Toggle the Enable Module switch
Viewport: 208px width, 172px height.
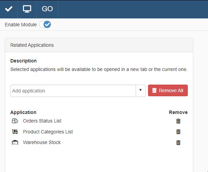(45, 25)
